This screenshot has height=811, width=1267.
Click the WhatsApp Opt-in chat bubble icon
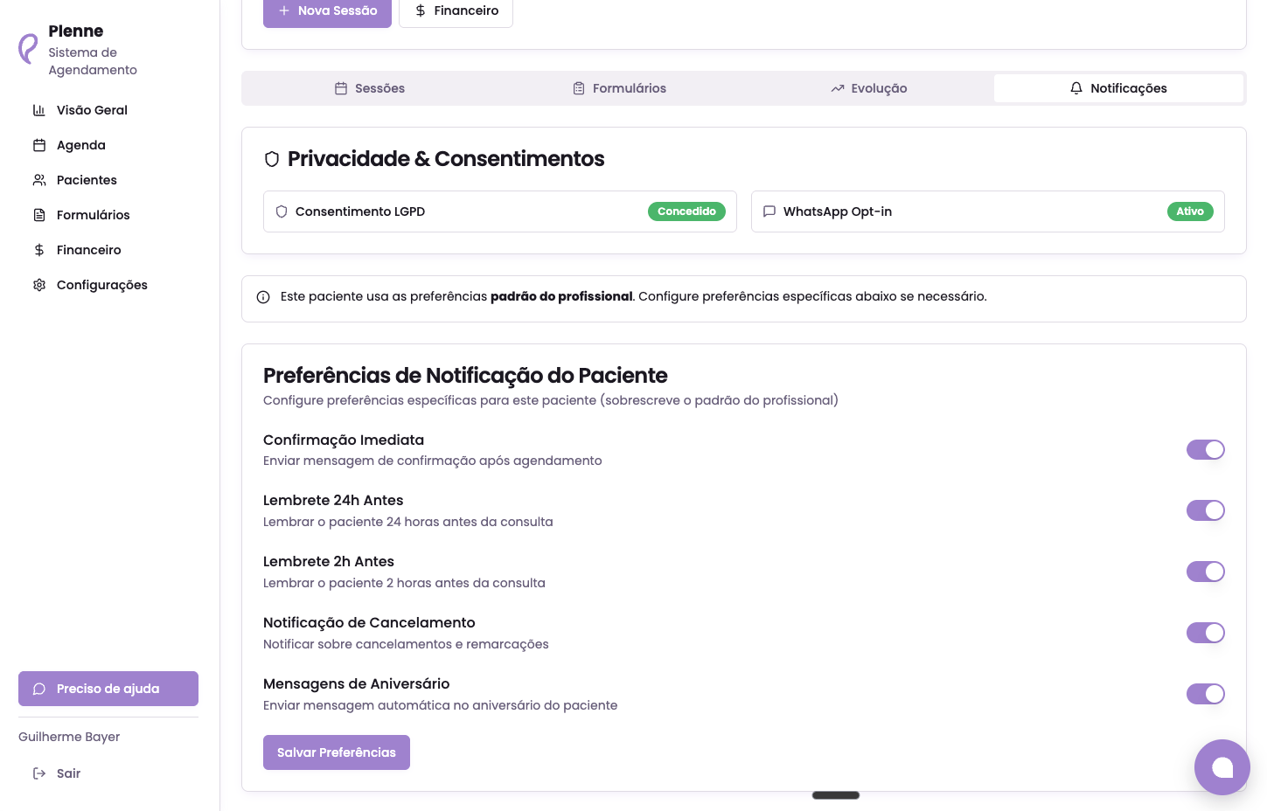pos(769,211)
